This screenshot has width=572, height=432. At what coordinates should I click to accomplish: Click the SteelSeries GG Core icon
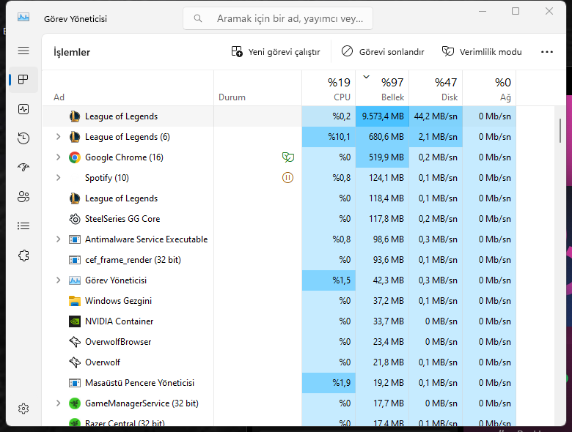[75, 219]
